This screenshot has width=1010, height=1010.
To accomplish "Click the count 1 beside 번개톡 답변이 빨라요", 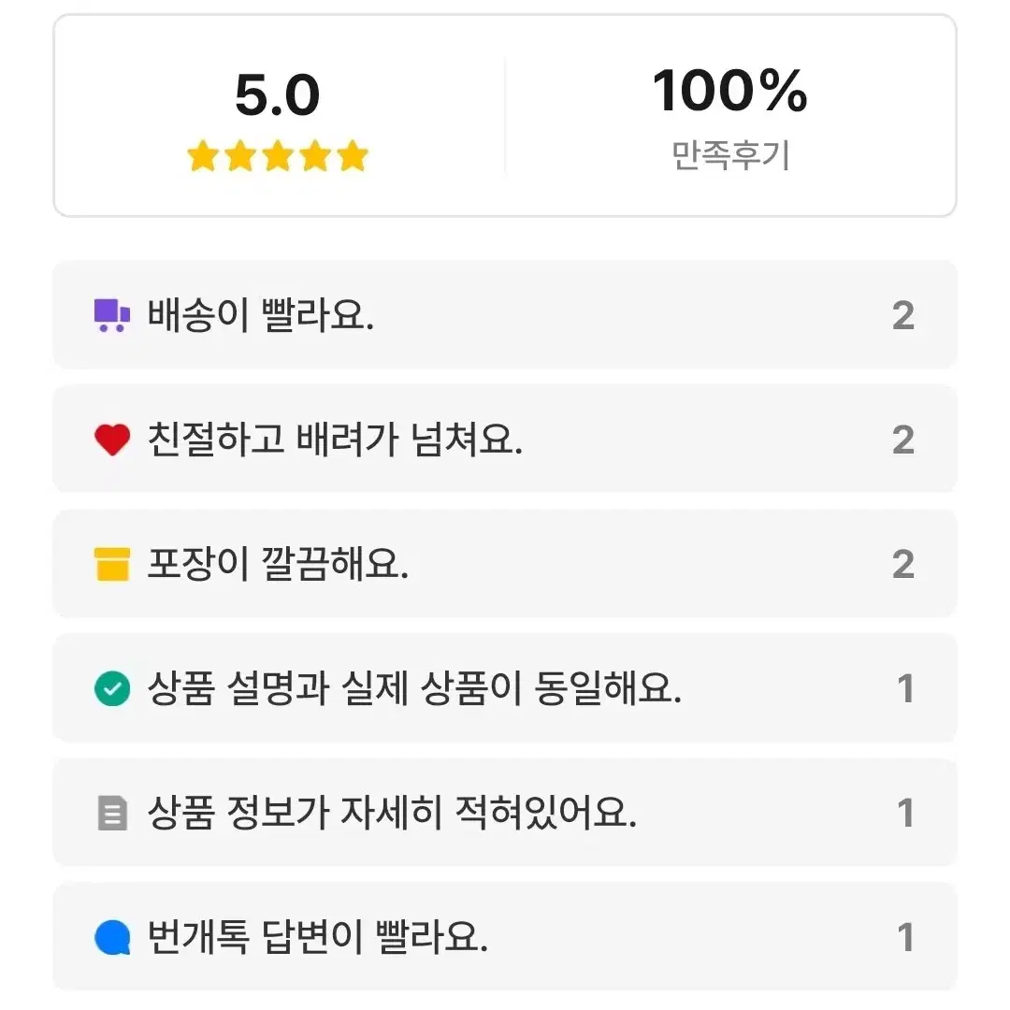I will tap(905, 937).
